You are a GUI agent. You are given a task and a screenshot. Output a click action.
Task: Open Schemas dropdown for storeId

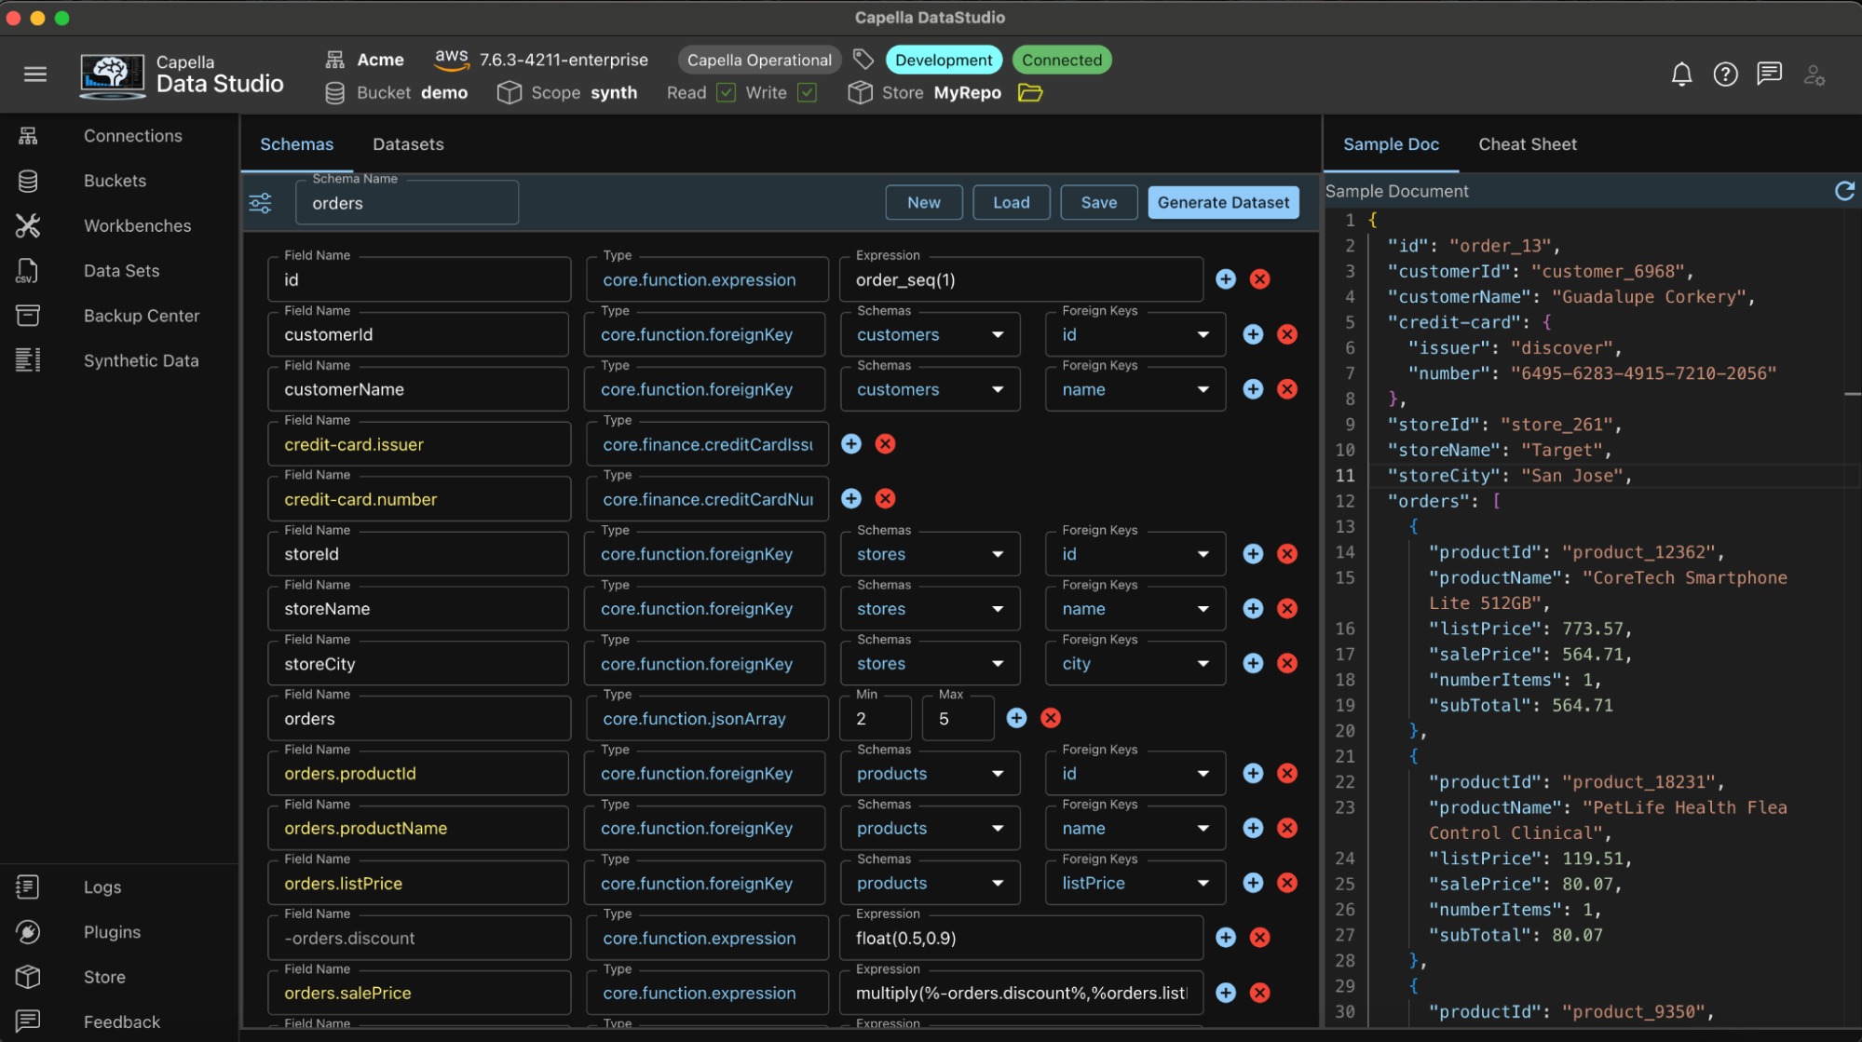[x=931, y=554]
